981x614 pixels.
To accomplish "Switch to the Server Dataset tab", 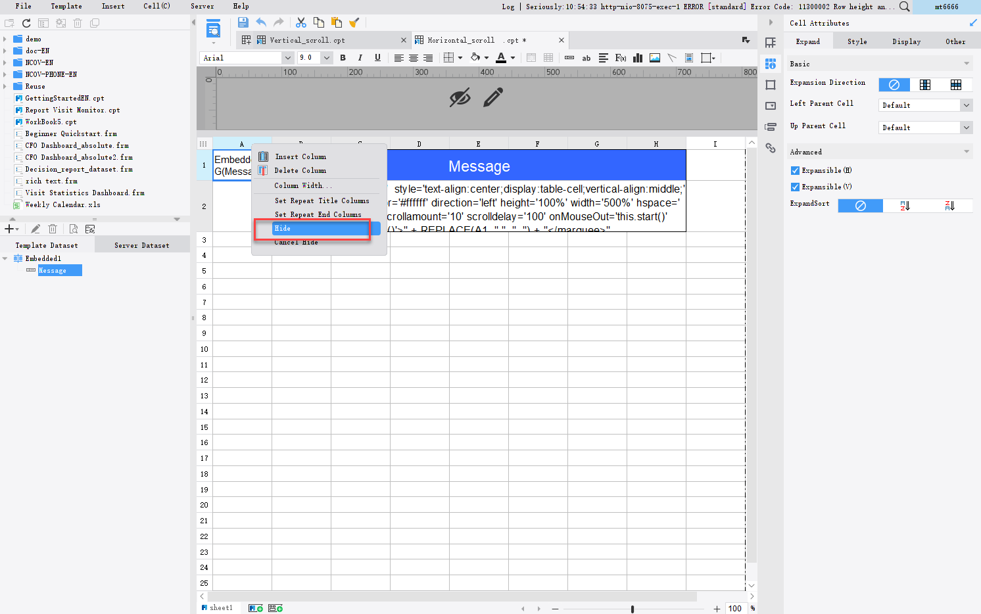I will click(x=142, y=245).
